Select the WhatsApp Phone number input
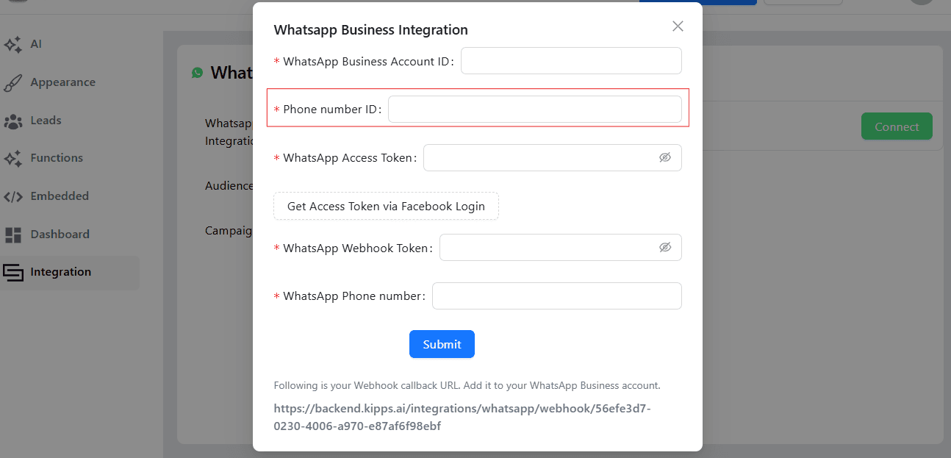Viewport: 951px width, 458px height. coord(556,296)
